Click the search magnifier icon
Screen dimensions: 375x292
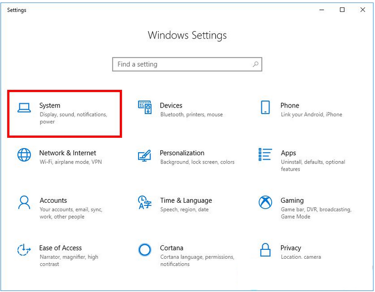pyautogui.click(x=255, y=64)
